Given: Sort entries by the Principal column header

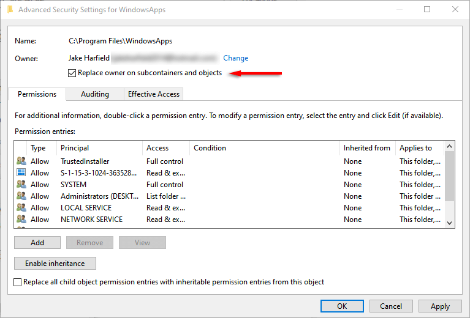Looking at the screenshot, I should click(x=75, y=148).
